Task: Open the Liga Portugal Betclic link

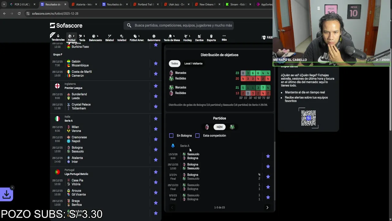Action: pos(76,174)
